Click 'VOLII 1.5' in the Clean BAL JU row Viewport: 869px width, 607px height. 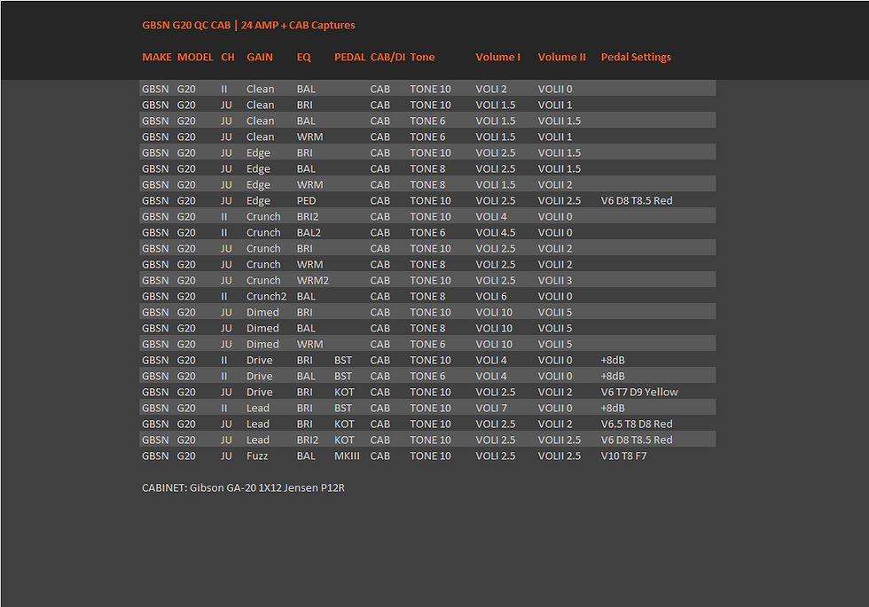(560, 121)
